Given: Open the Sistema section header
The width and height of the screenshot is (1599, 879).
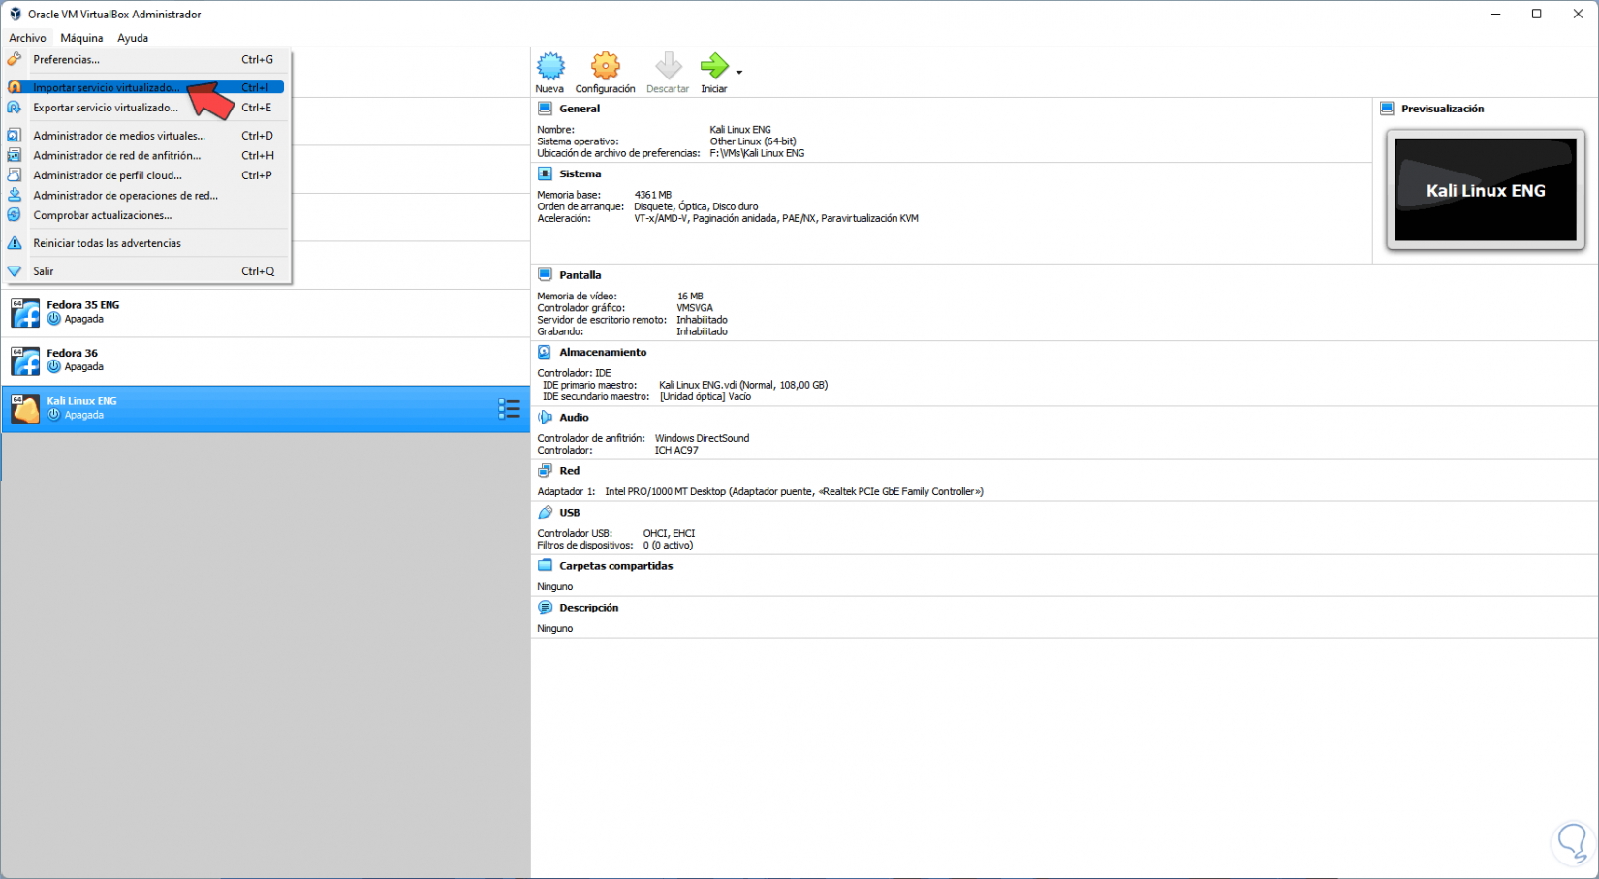Looking at the screenshot, I should click(580, 173).
